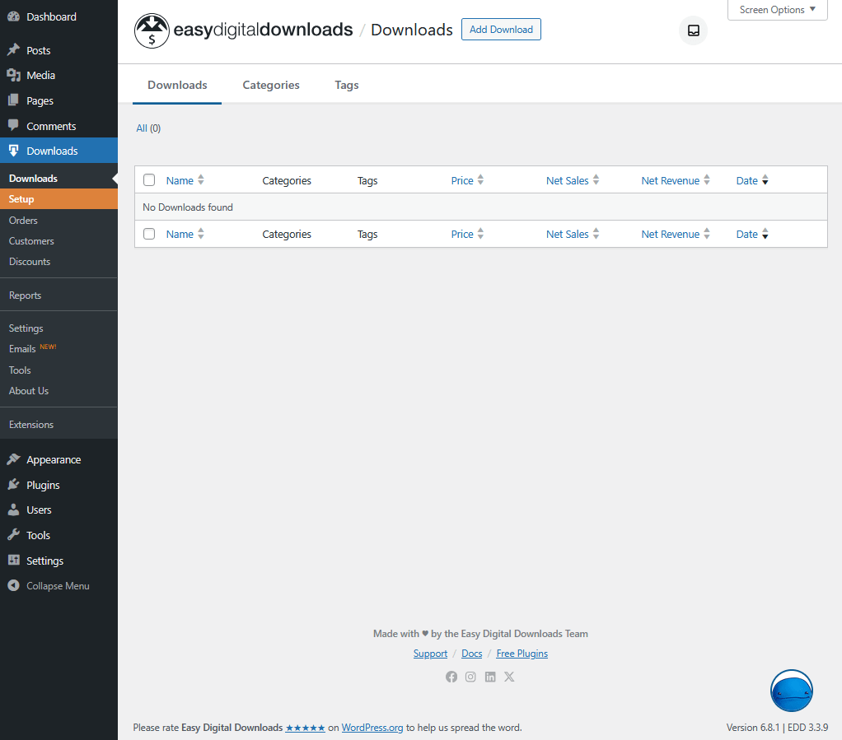Switch to the Tags tab
The height and width of the screenshot is (740, 842).
click(346, 85)
